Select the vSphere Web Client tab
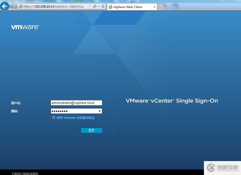Image resolution: width=241 pixels, height=175 pixels. click(x=132, y=7)
